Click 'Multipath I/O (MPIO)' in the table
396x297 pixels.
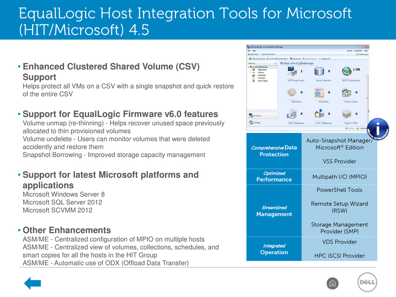(340, 177)
